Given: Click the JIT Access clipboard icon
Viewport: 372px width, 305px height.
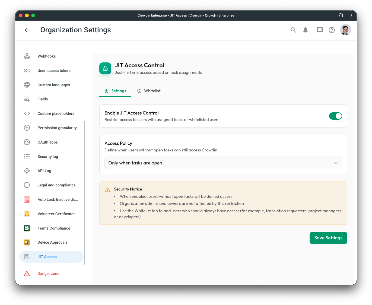Looking at the screenshot, I should 27,257.
